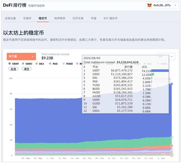
Task: Click the MetaMask fox wallet icon
Action: click(x=149, y=5)
